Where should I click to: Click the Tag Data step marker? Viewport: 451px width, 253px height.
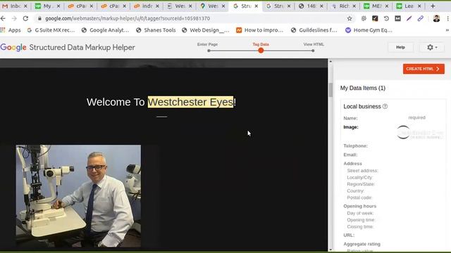pyautogui.click(x=261, y=51)
